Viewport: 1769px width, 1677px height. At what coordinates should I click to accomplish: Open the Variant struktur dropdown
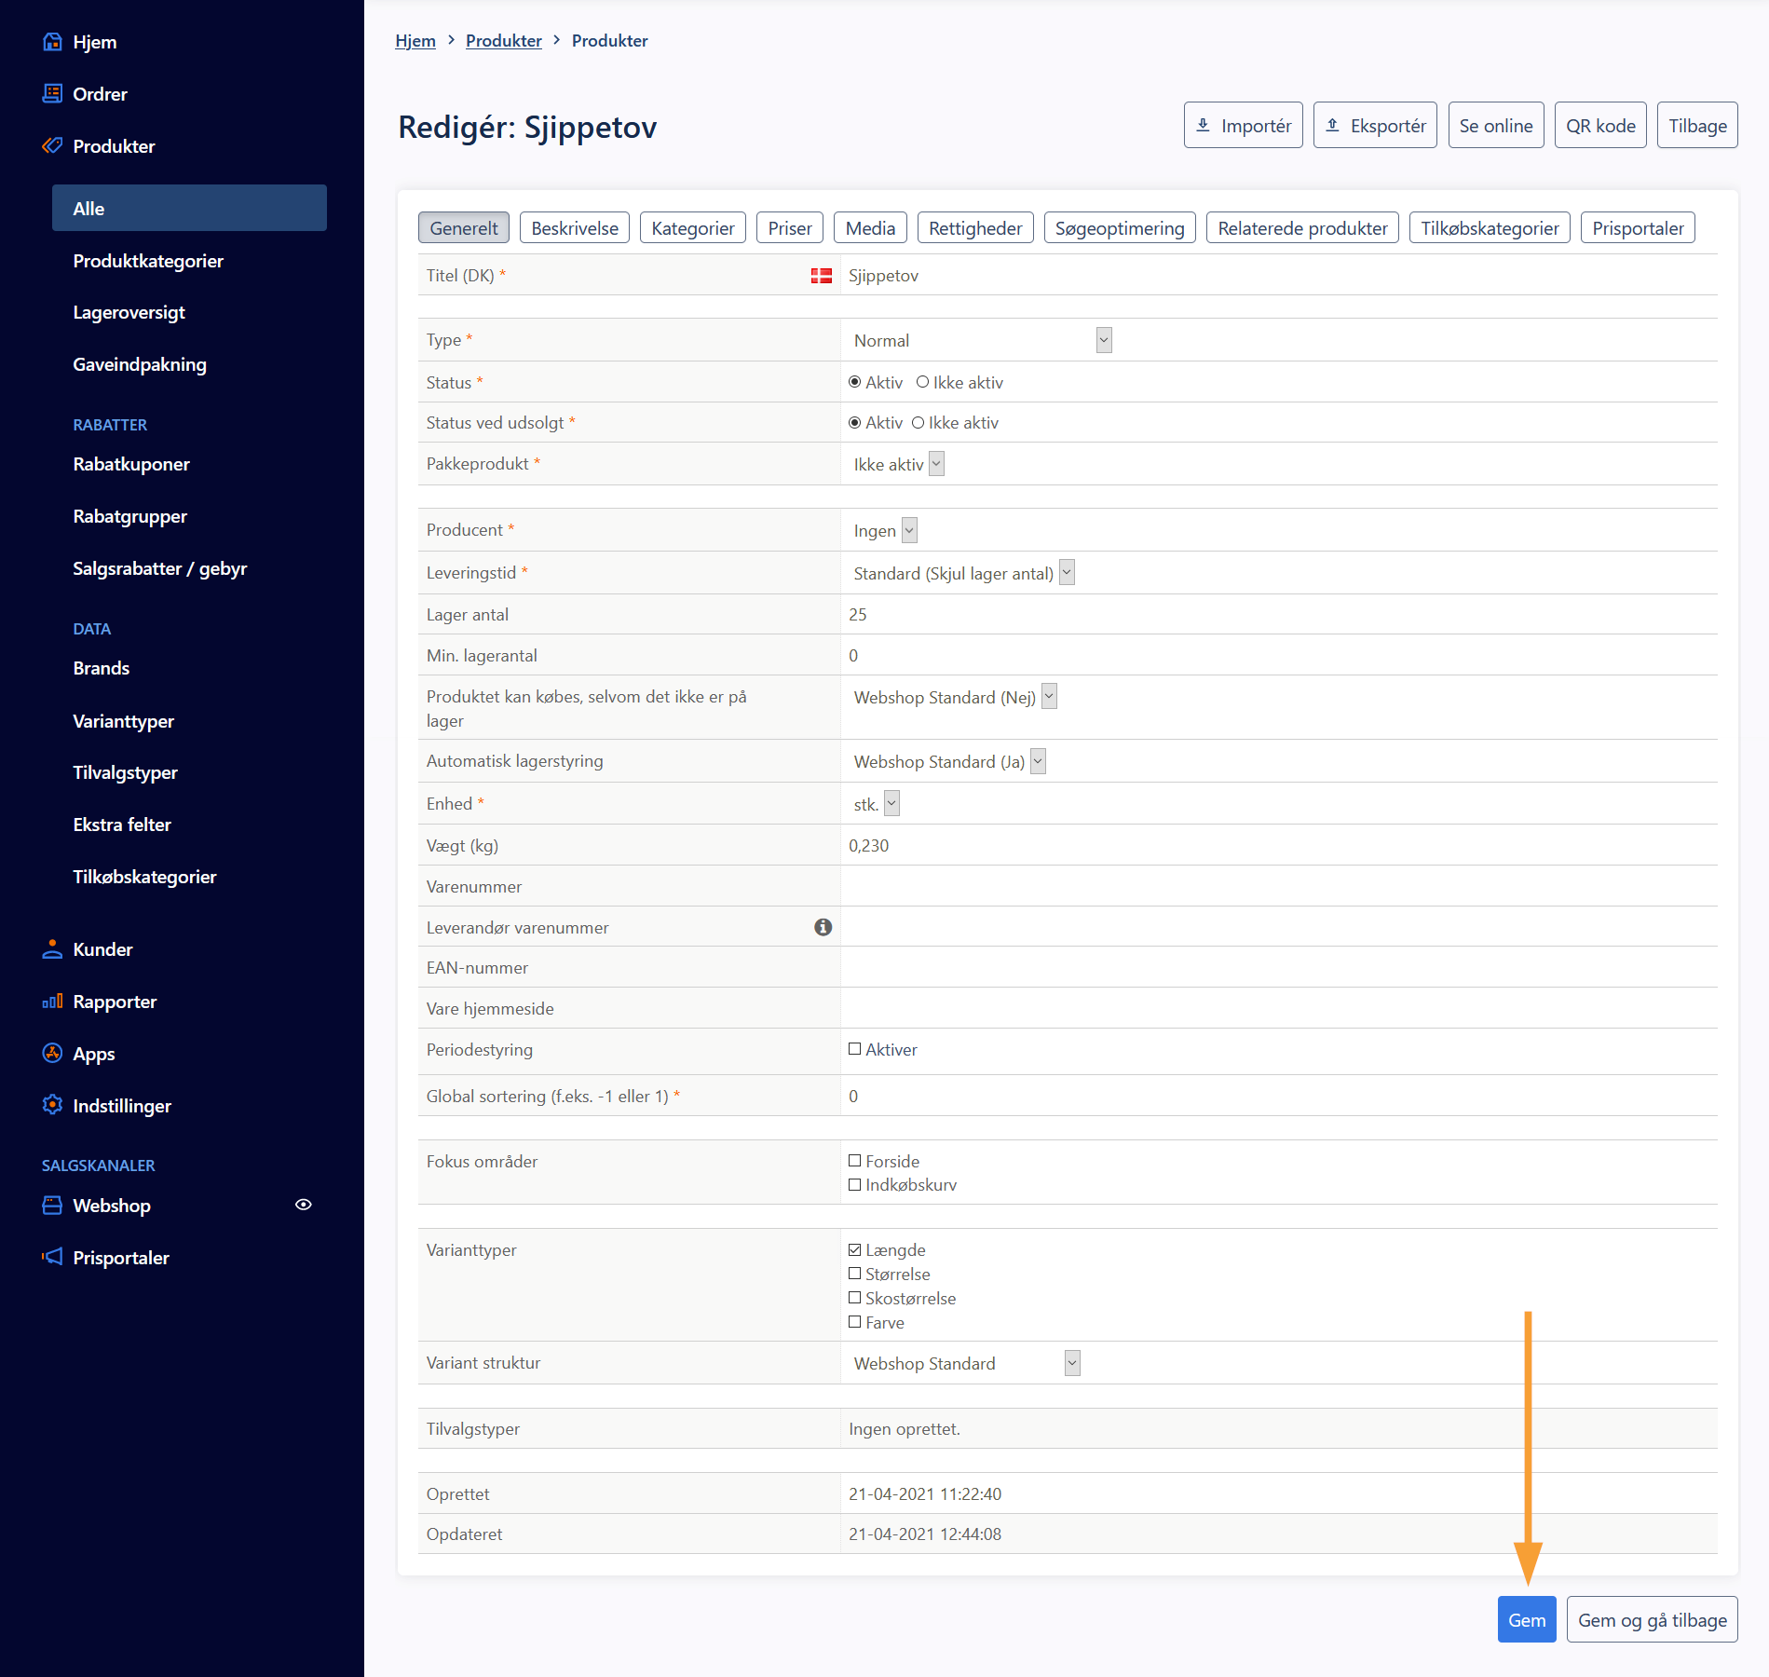click(x=966, y=1363)
